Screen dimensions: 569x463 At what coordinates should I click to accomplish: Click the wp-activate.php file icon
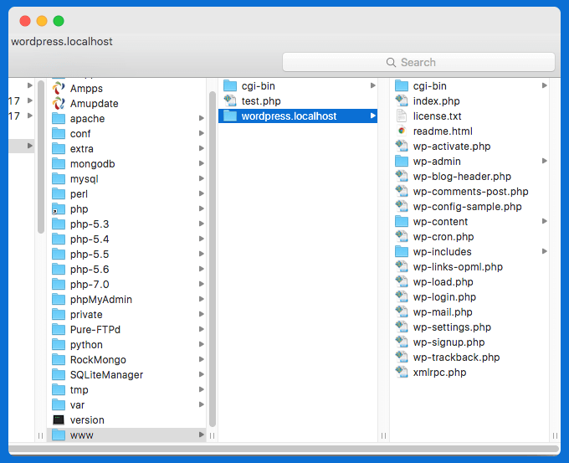[402, 146]
